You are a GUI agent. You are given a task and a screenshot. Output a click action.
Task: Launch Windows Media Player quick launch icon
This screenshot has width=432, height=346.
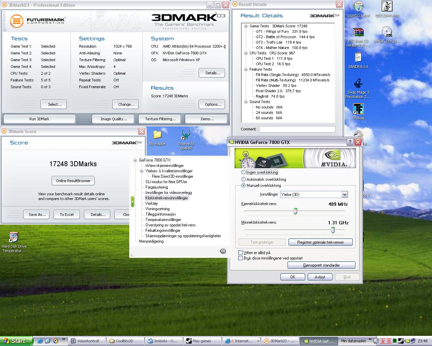point(55,341)
